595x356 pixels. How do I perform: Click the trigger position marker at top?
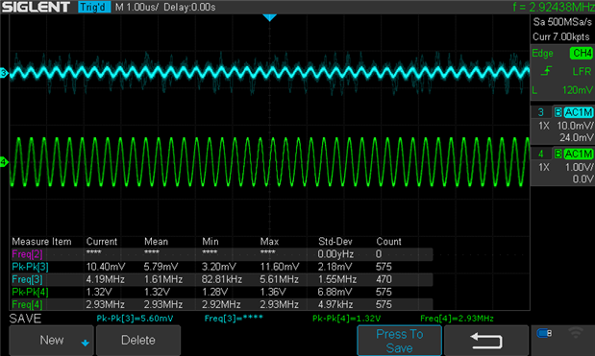click(x=269, y=17)
